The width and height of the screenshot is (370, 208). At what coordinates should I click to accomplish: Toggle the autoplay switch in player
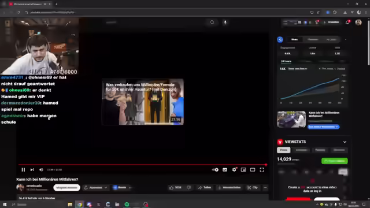(x=215, y=169)
